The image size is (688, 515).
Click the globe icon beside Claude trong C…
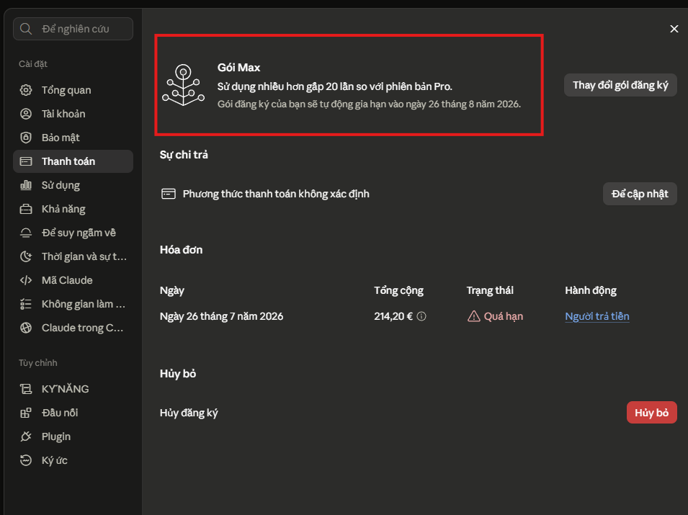26,328
